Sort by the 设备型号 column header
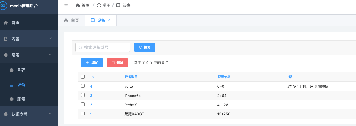This screenshot has height=126, width=356. point(131,77)
